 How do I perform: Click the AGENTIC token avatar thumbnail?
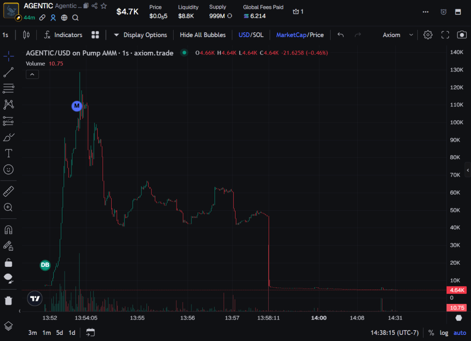11,10
